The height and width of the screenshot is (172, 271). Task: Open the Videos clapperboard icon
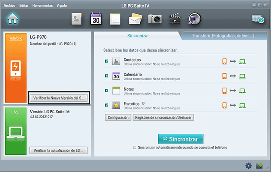[175, 19]
